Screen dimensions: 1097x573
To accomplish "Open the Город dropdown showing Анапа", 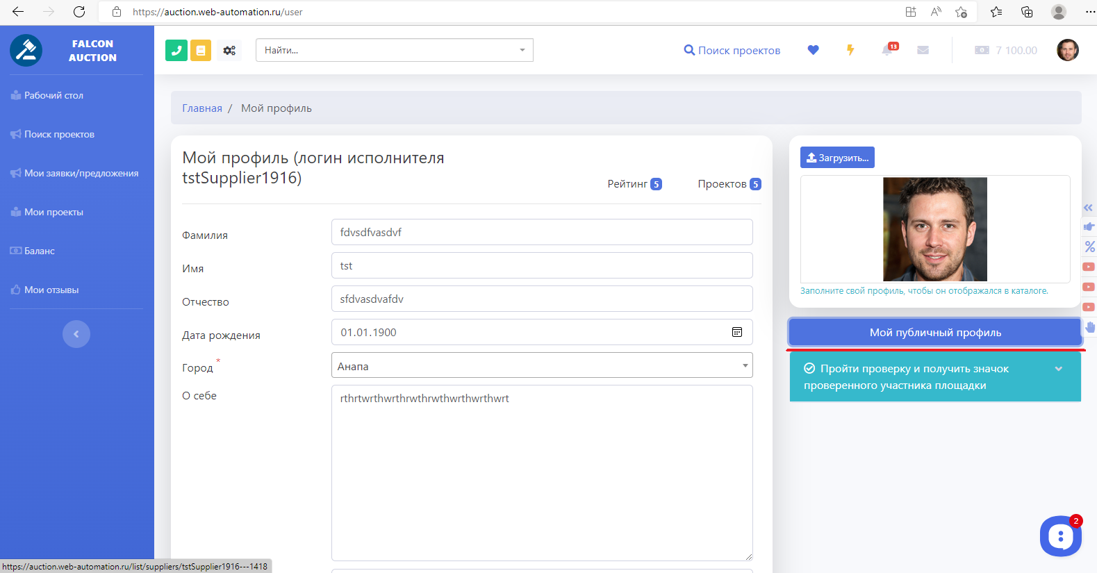I will pyautogui.click(x=542, y=365).
